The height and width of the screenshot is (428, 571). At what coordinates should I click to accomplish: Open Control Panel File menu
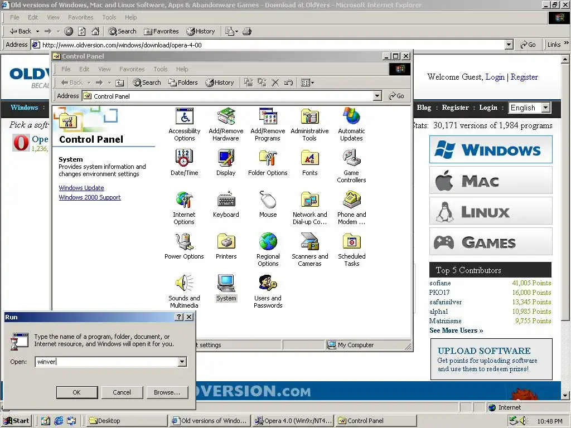click(66, 69)
